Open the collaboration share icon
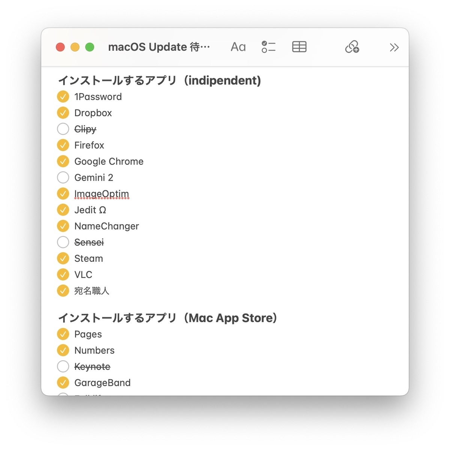This screenshot has height=450, width=450. 352,47
